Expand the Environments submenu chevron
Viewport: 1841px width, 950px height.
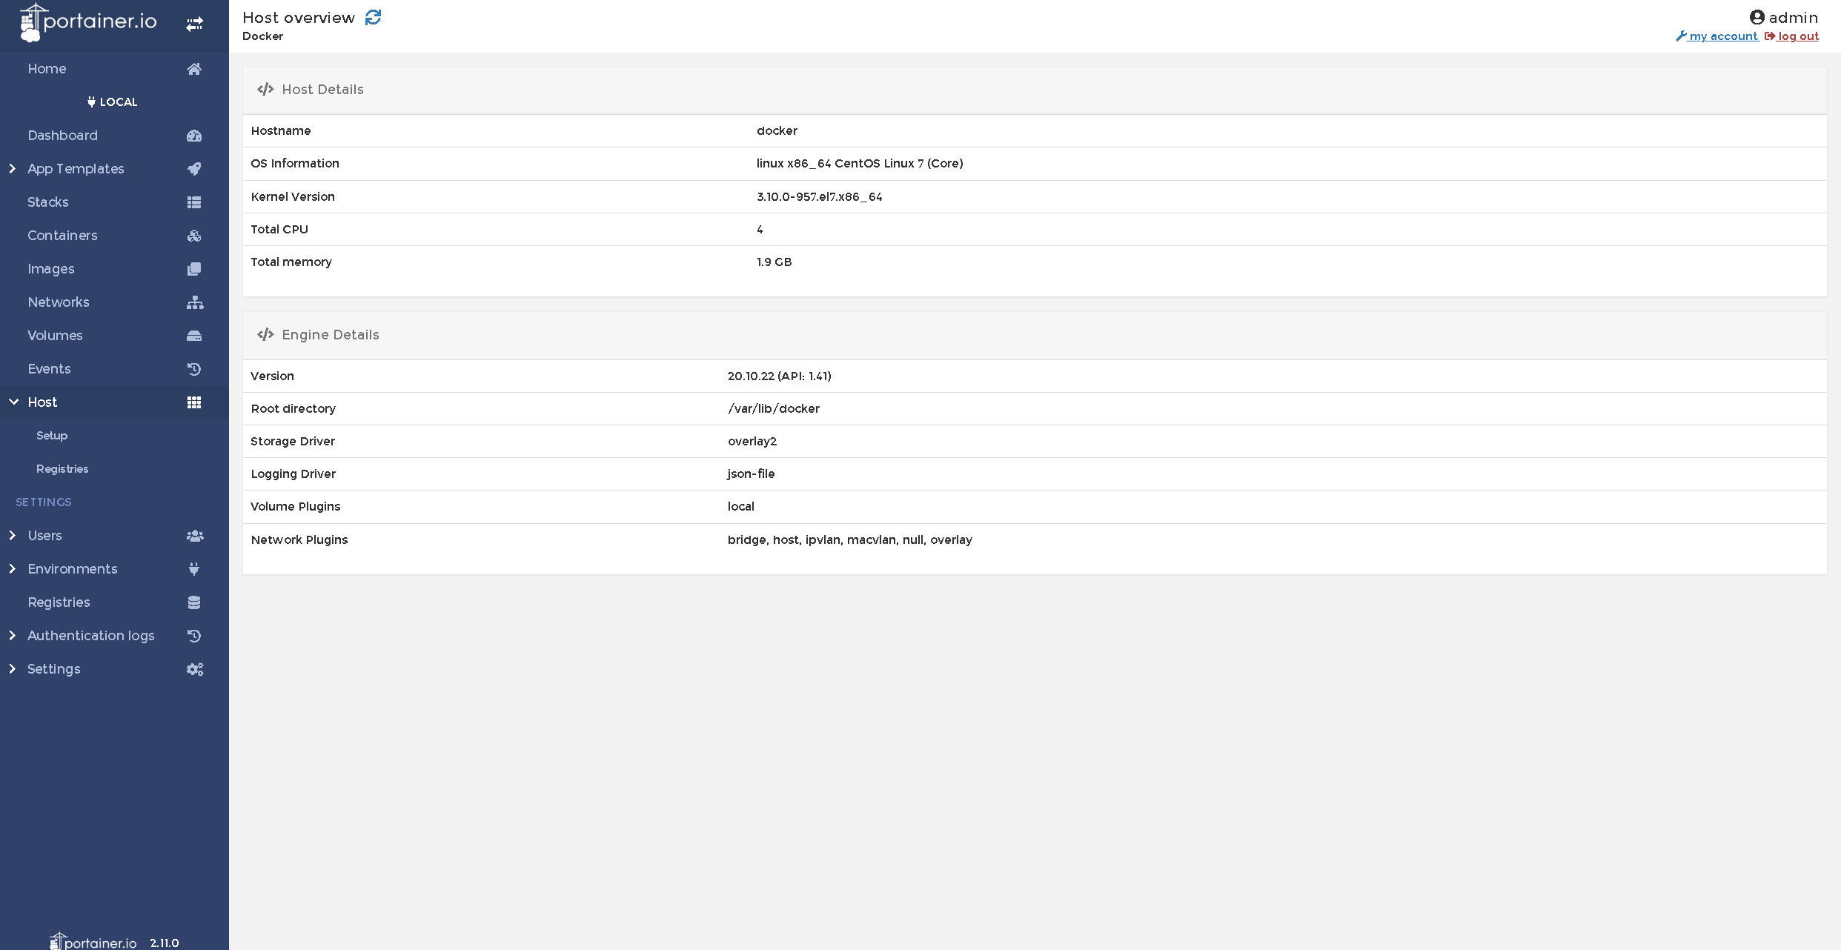[13, 569]
